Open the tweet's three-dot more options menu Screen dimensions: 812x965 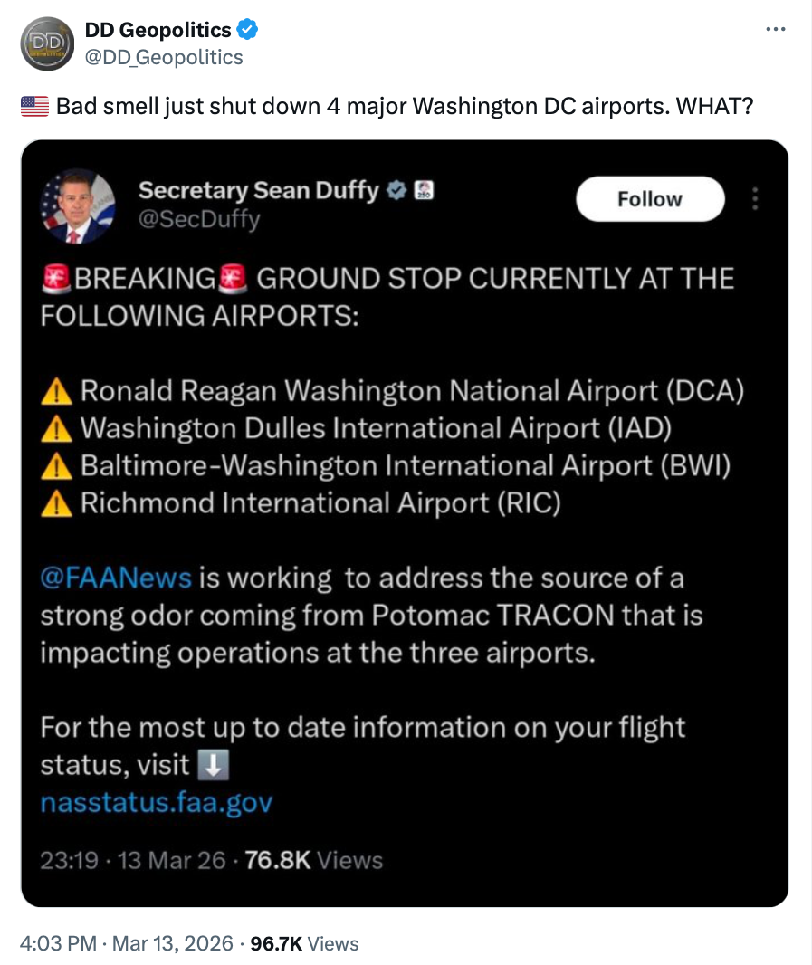(x=776, y=29)
